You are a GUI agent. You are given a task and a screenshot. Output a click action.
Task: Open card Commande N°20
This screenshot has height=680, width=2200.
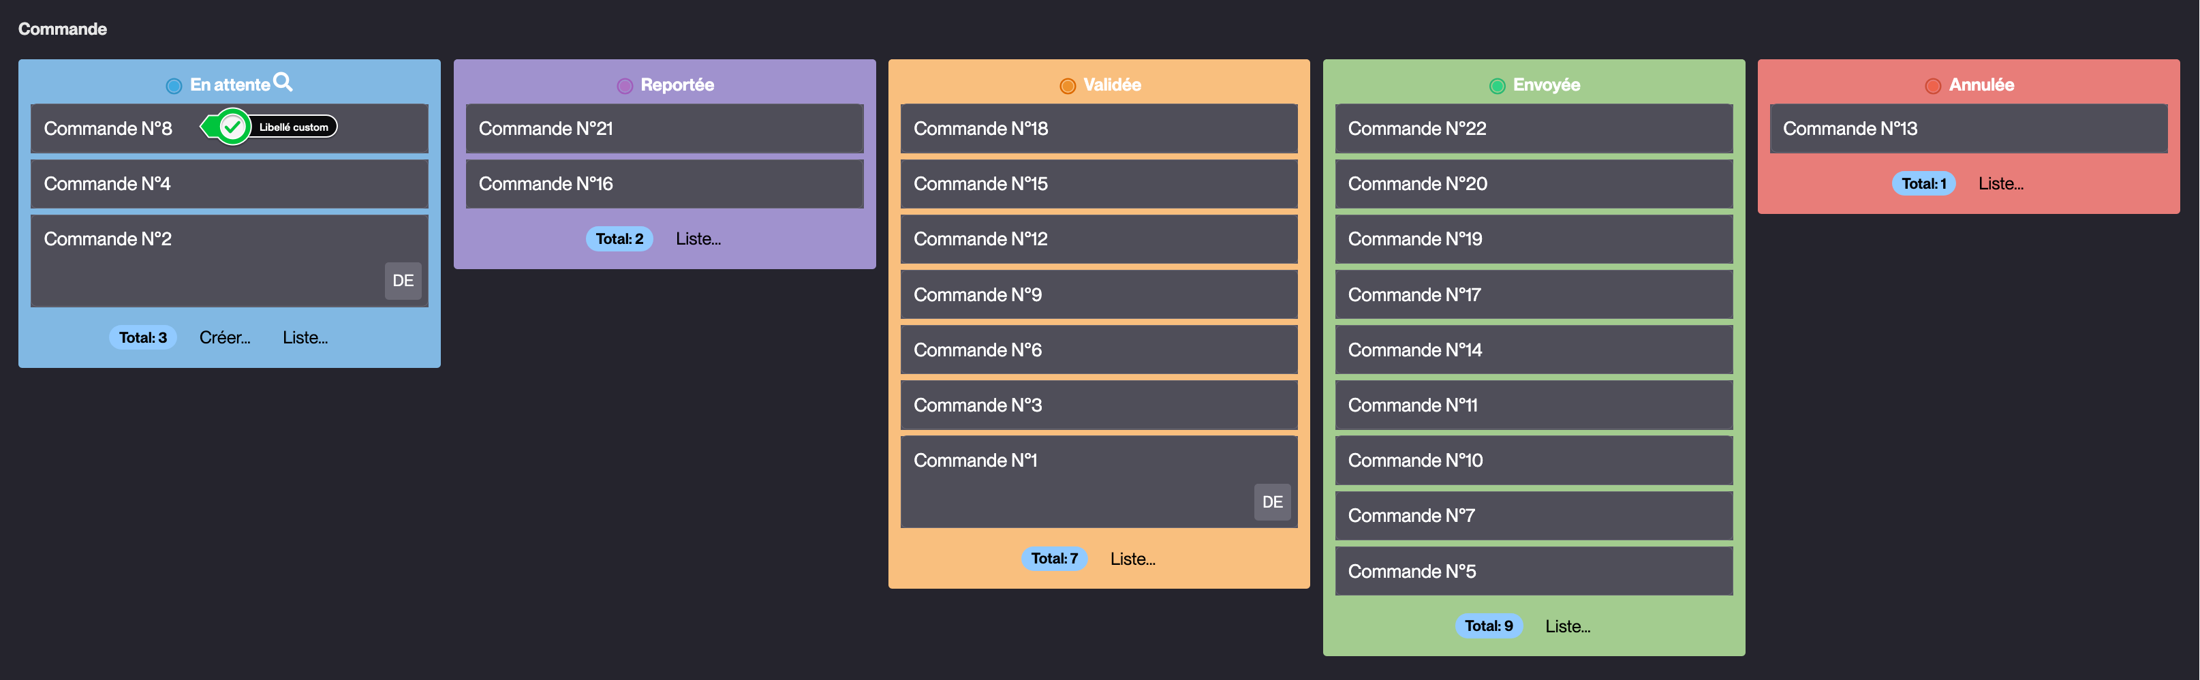1534,184
